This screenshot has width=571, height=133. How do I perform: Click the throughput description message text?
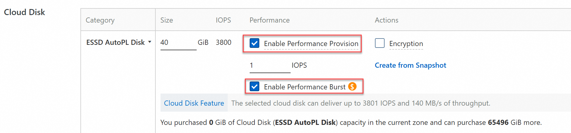(360, 103)
